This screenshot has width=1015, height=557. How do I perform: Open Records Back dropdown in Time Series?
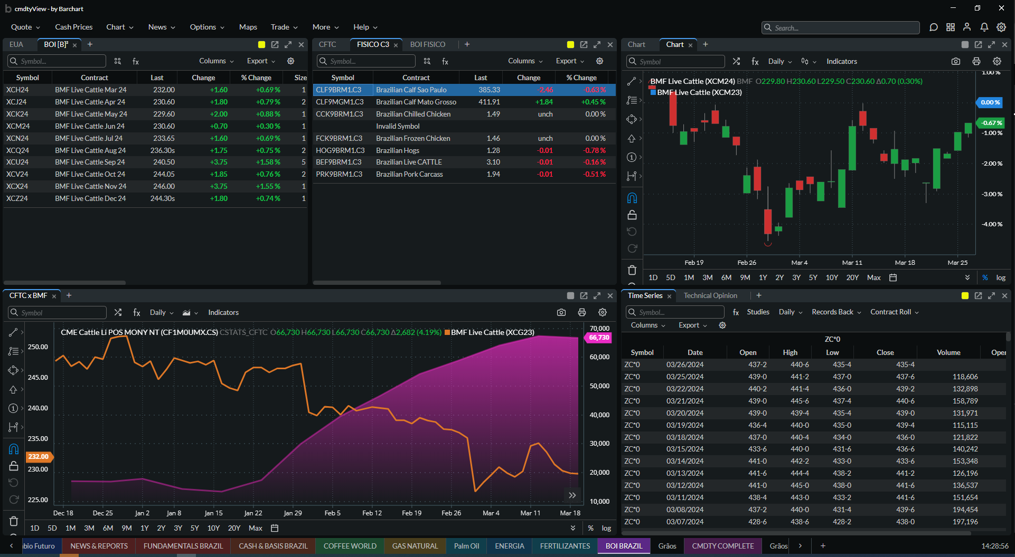click(837, 312)
